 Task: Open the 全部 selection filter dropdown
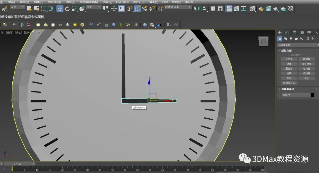(17, 7)
